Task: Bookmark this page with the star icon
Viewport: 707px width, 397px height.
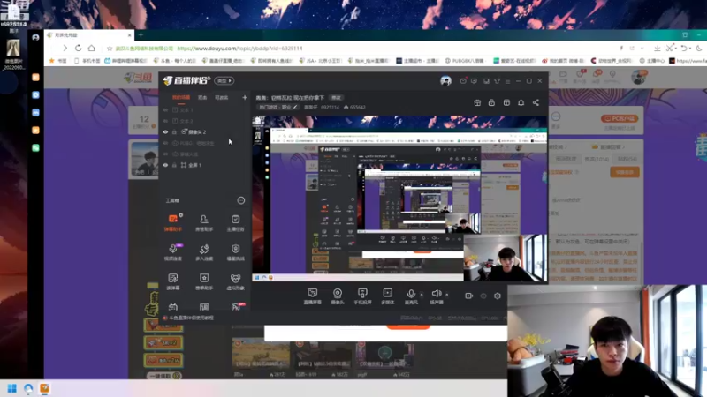Action: coord(110,49)
